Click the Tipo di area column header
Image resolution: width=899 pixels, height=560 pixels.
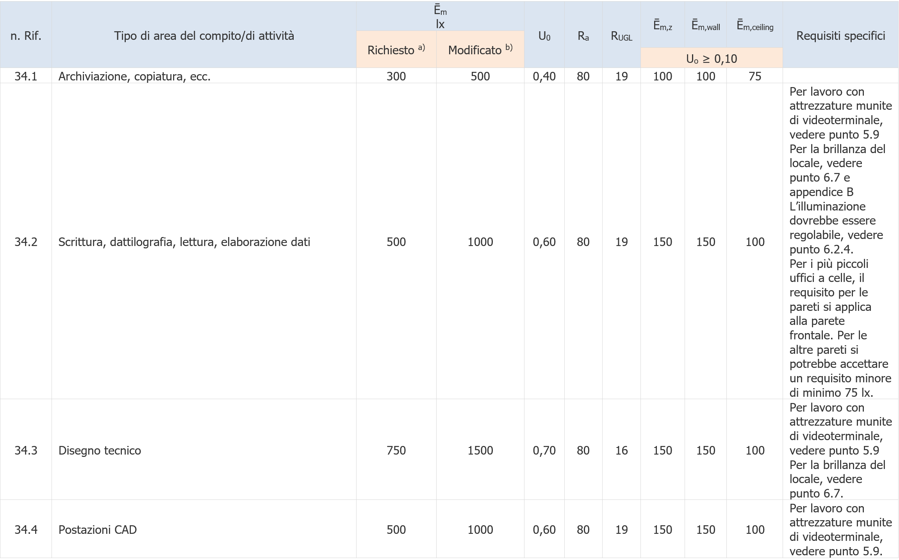(203, 36)
